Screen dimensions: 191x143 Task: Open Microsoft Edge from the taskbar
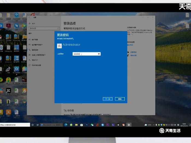point(66,125)
